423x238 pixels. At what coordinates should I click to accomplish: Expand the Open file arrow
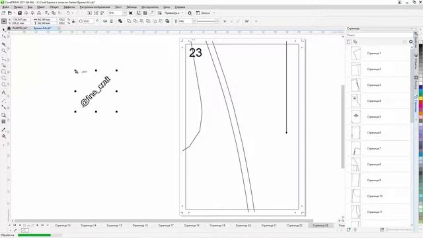tap(14, 13)
